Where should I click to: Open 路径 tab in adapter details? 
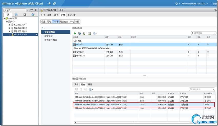[90, 84]
